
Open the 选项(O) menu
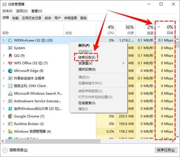(22, 11)
